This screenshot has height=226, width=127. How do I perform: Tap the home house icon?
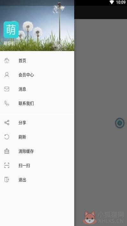point(7,60)
